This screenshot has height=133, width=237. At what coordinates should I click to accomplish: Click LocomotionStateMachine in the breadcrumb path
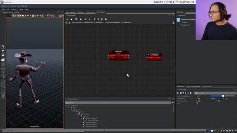(112, 23)
